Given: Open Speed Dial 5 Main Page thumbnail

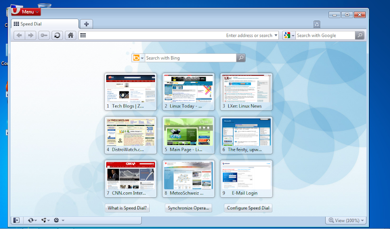Looking at the screenshot, I should point(189,135).
